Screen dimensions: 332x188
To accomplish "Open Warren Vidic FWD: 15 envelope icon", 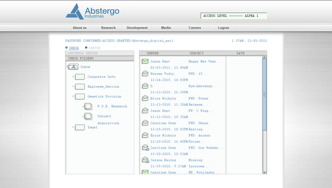I will coord(145,74).
